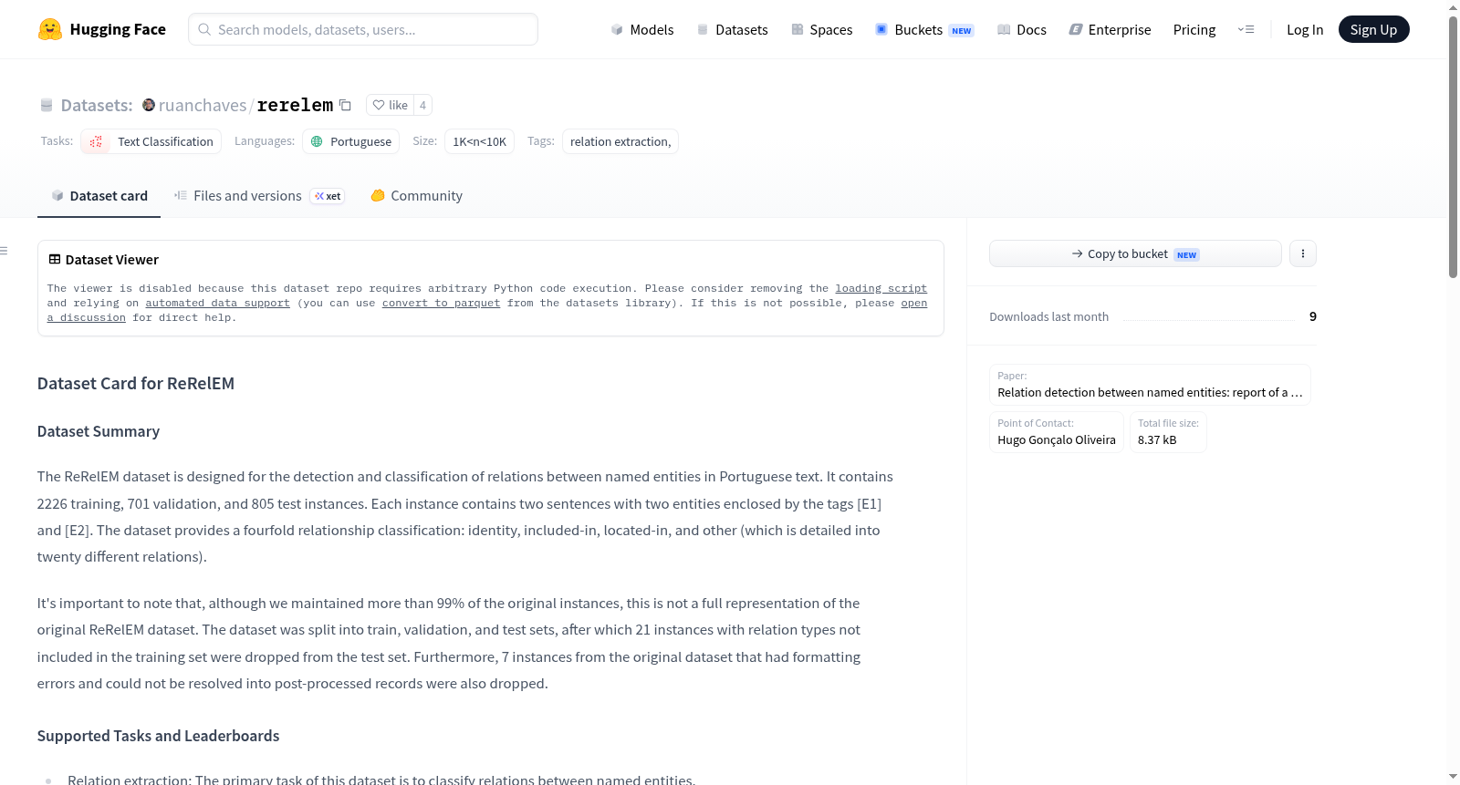Like the rerelem dataset

click(391, 105)
